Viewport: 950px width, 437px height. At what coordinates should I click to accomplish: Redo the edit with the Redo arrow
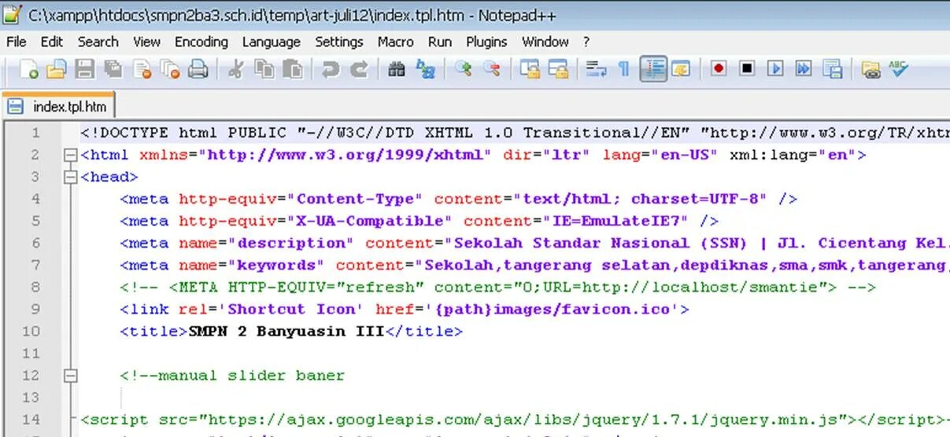(359, 69)
